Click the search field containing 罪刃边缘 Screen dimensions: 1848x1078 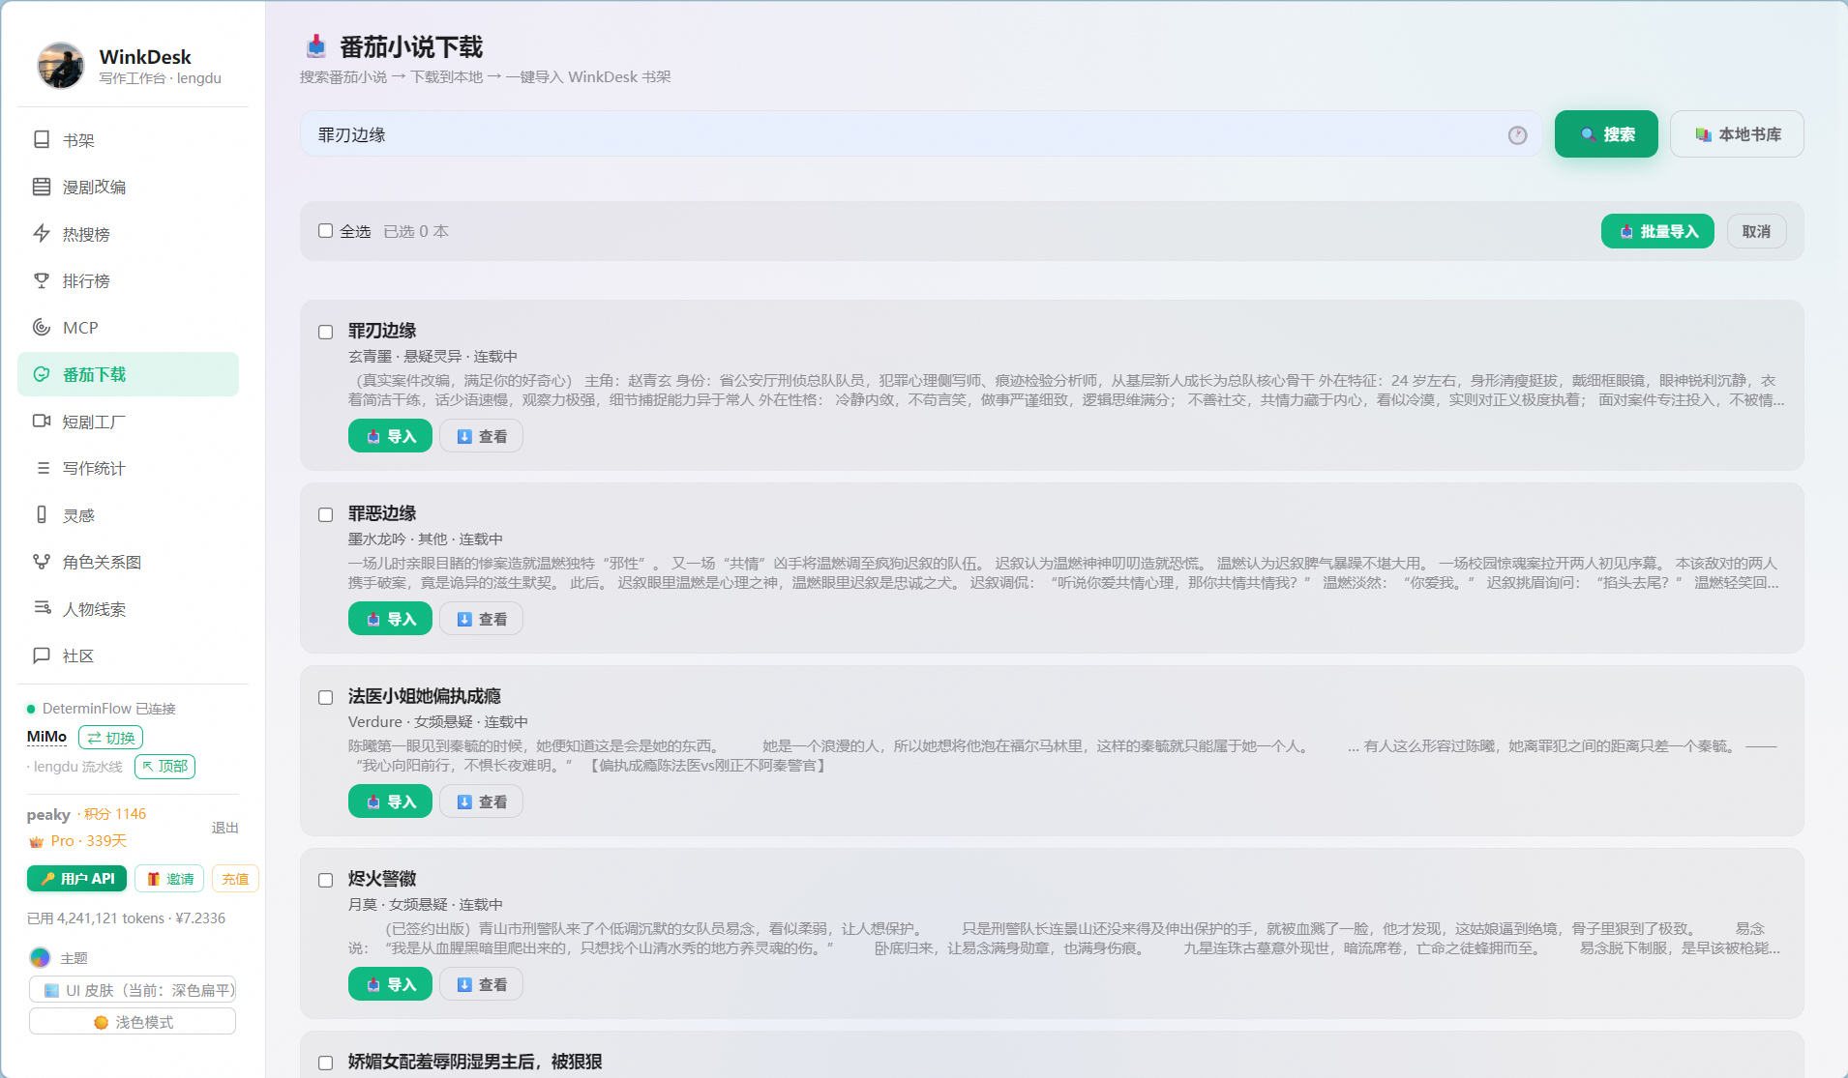[x=920, y=134]
